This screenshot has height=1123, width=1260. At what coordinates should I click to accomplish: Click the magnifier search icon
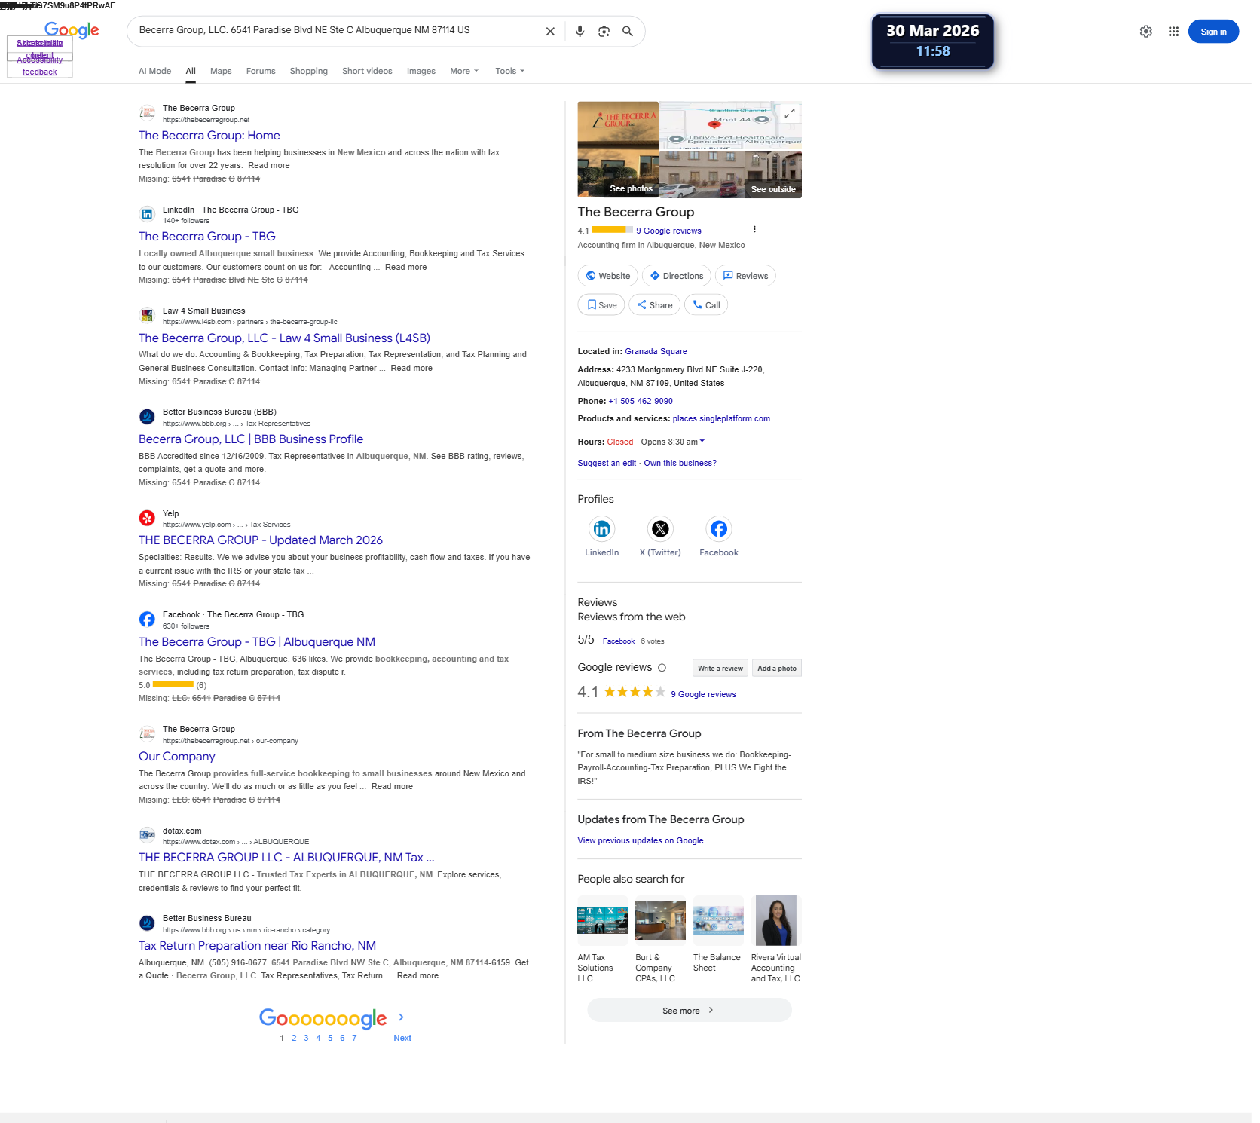click(x=627, y=32)
